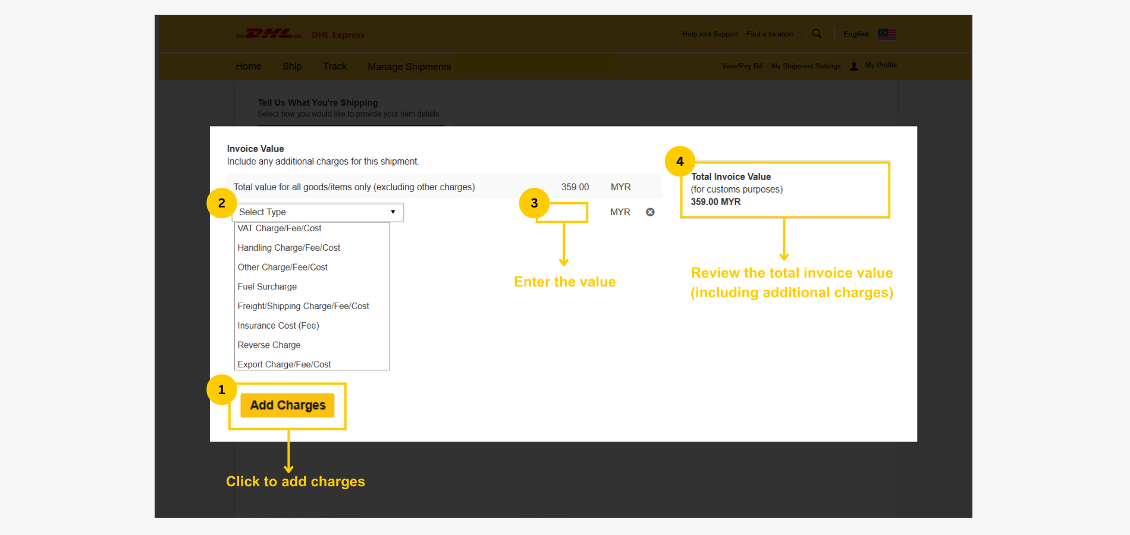Choose Handling Charge/Fee/Cost option
Viewport: 1130px width, 535px height.
tap(289, 248)
